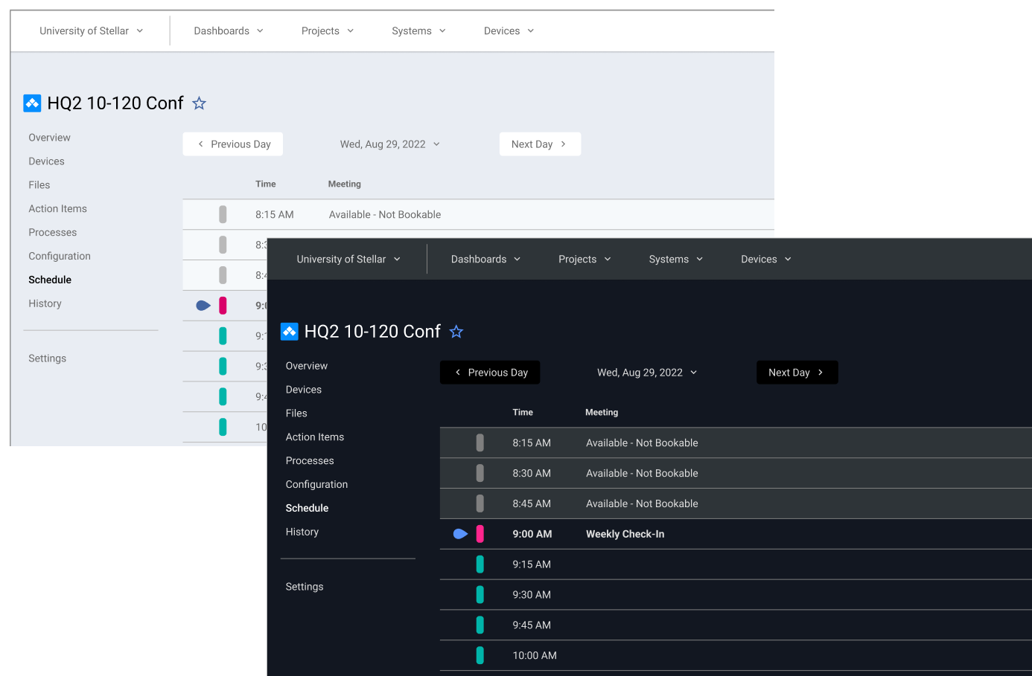Click the favorite star in the dark theme header

(456, 332)
